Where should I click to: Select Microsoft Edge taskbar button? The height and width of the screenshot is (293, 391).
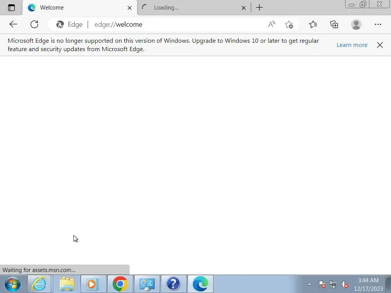pyautogui.click(x=200, y=284)
